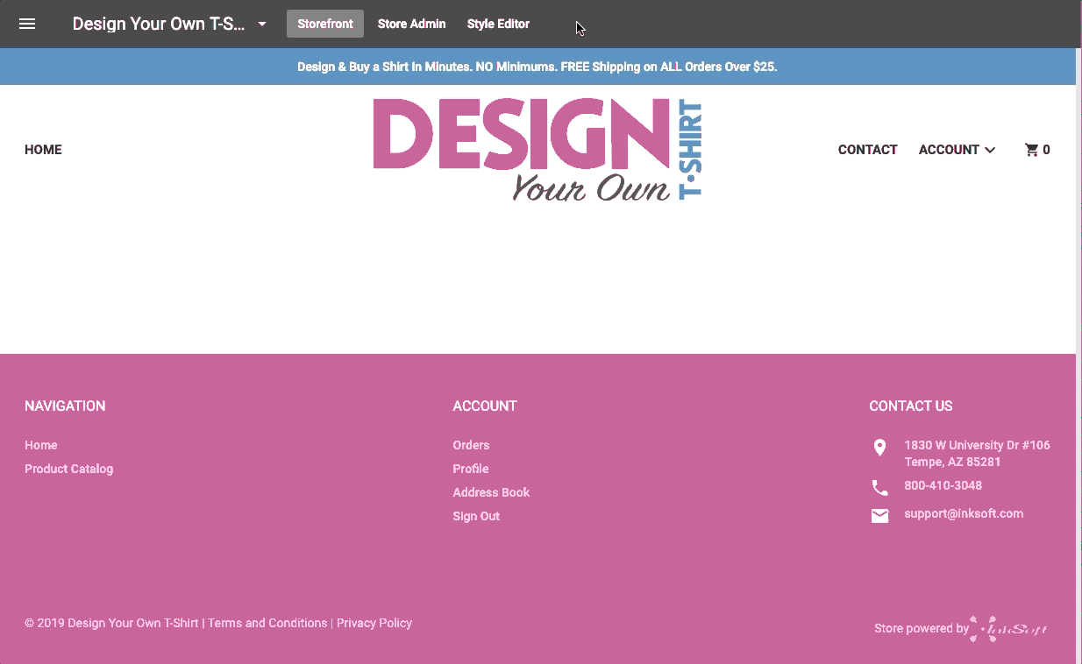The width and height of the screenshot is (1082, 664).
Task: Open the Style Editor tab
Action: [498, 24]
